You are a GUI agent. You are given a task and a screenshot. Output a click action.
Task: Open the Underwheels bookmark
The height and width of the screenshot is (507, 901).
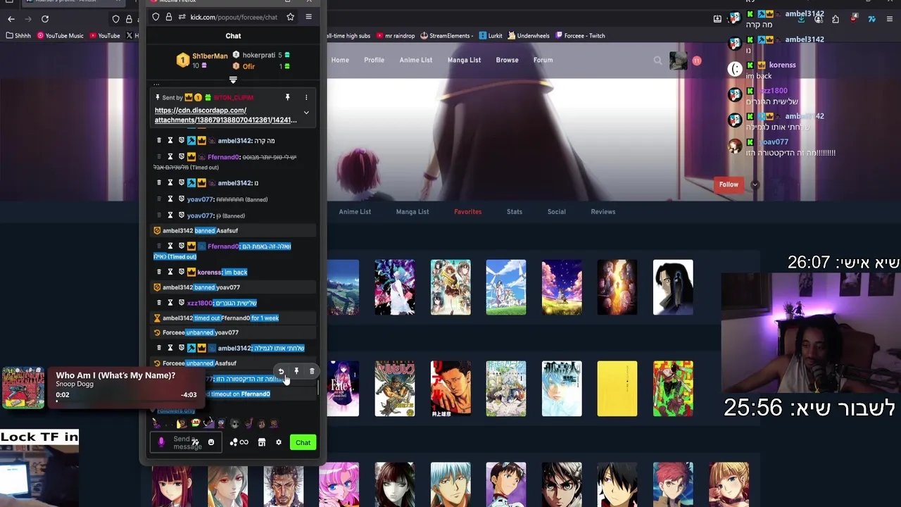[x=529, y=36]
